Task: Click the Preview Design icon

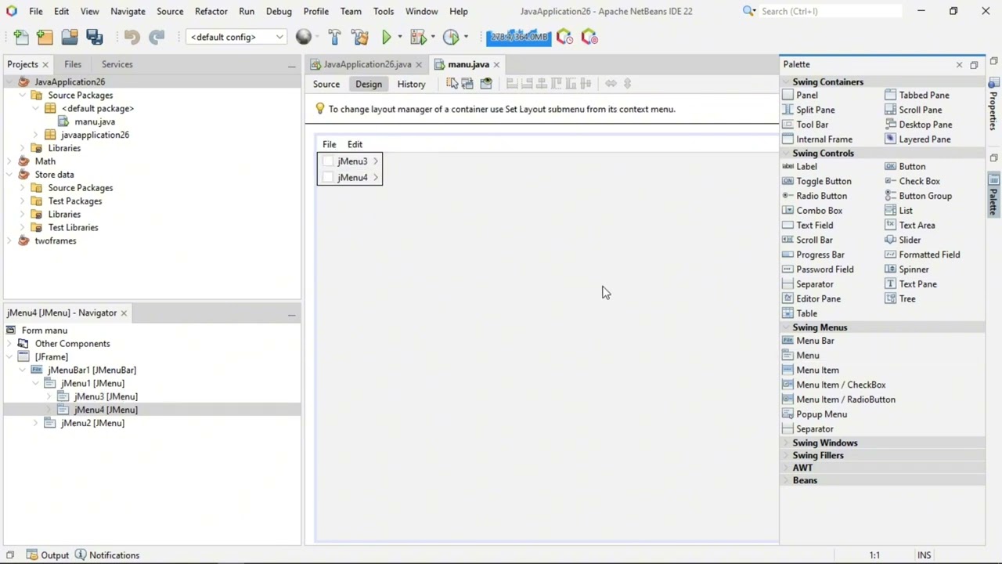Action: click(486, 84)
